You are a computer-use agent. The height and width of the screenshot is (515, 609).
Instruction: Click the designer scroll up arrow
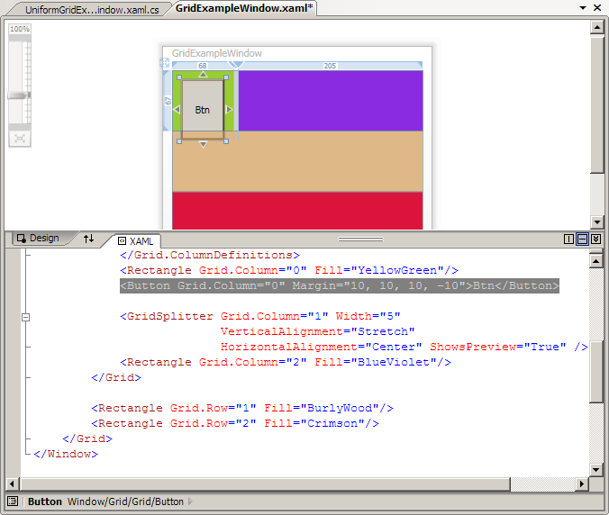[x=597, y=27]
